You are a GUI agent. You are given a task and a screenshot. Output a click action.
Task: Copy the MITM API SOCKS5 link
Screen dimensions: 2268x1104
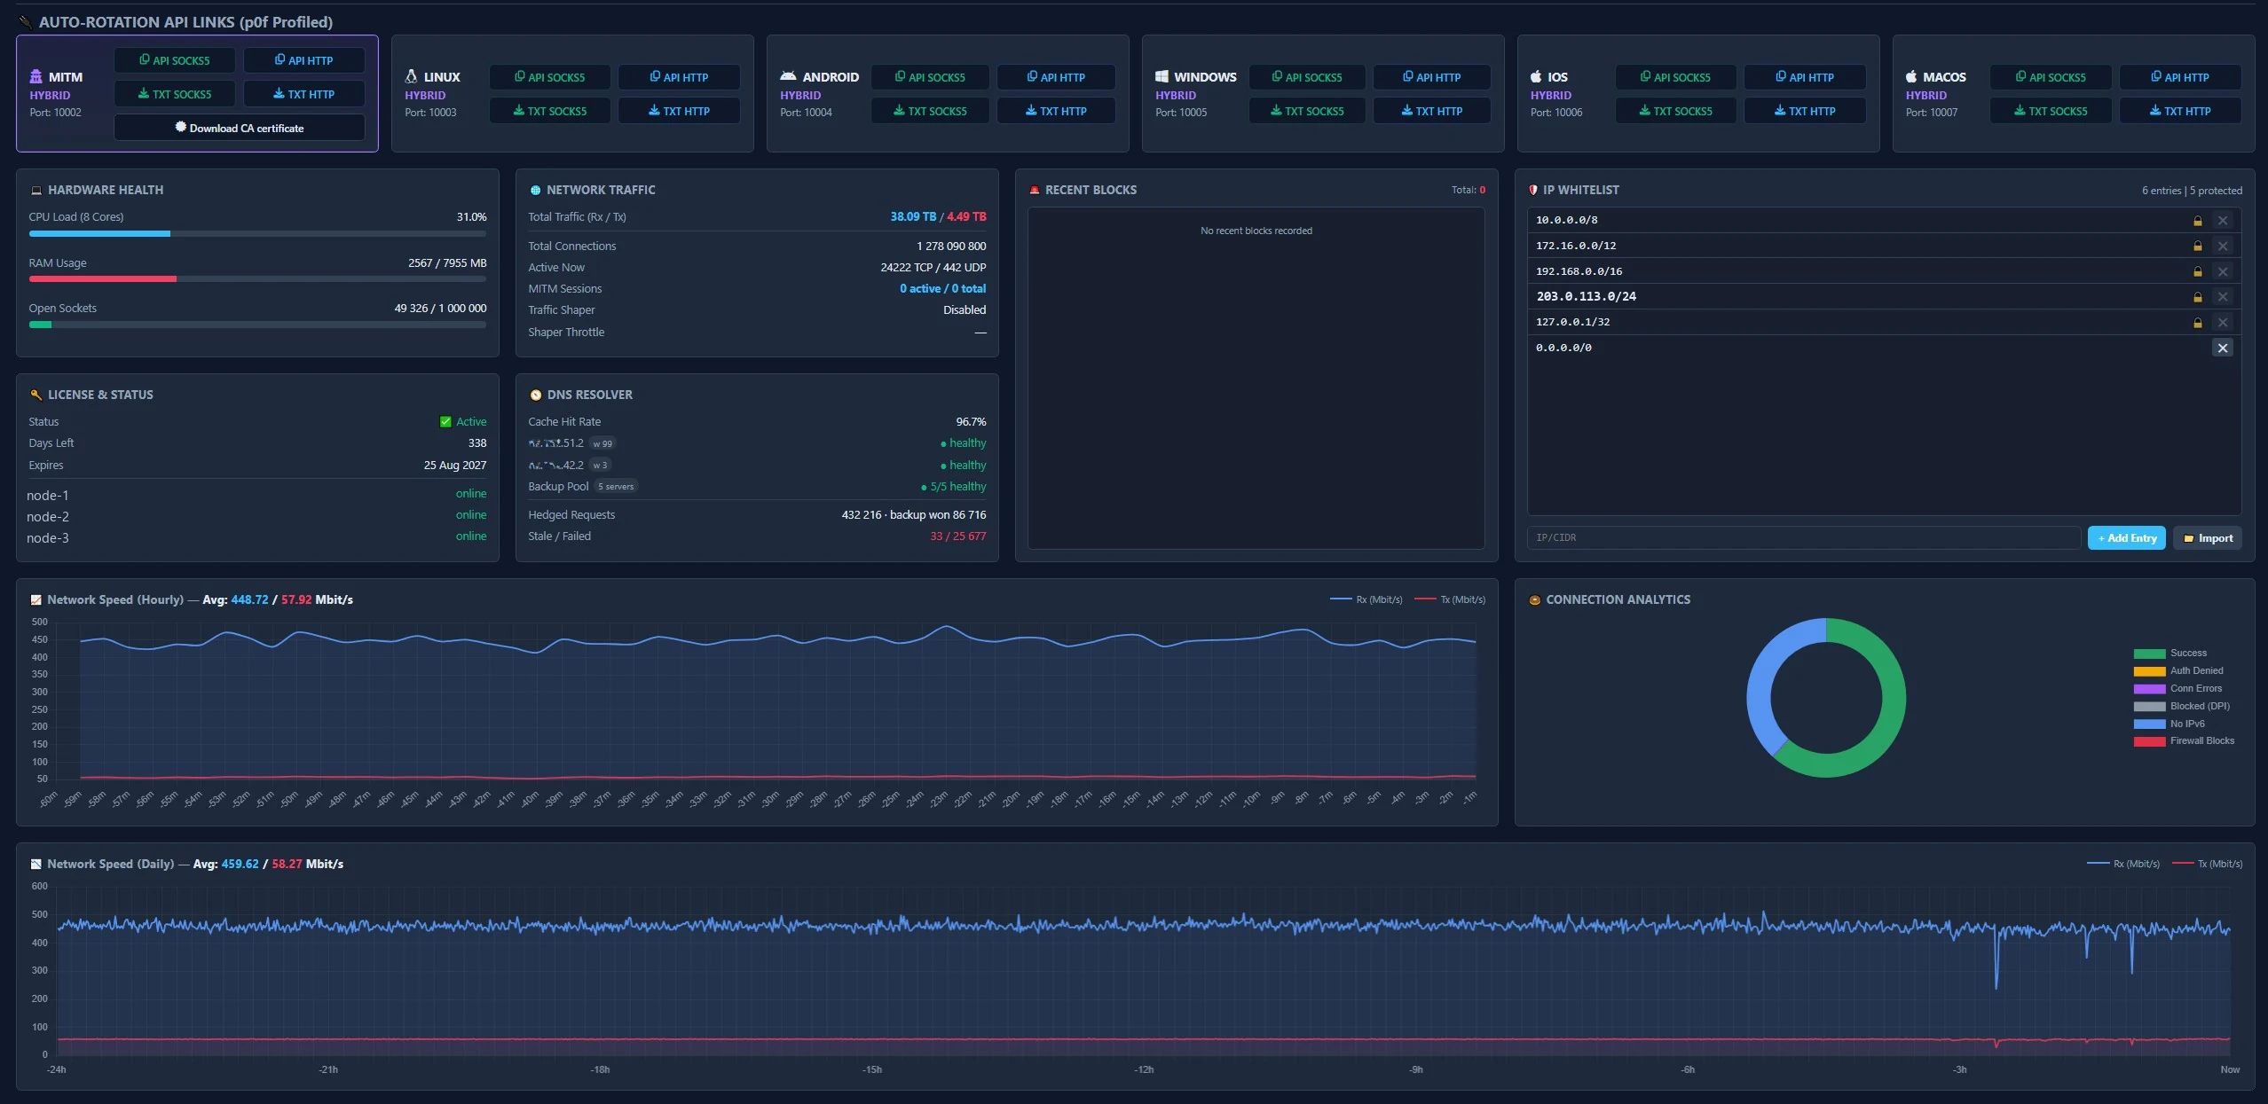click(175, 60)
